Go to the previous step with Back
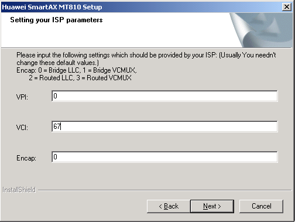The image size is (295, 222). (169, 206)
